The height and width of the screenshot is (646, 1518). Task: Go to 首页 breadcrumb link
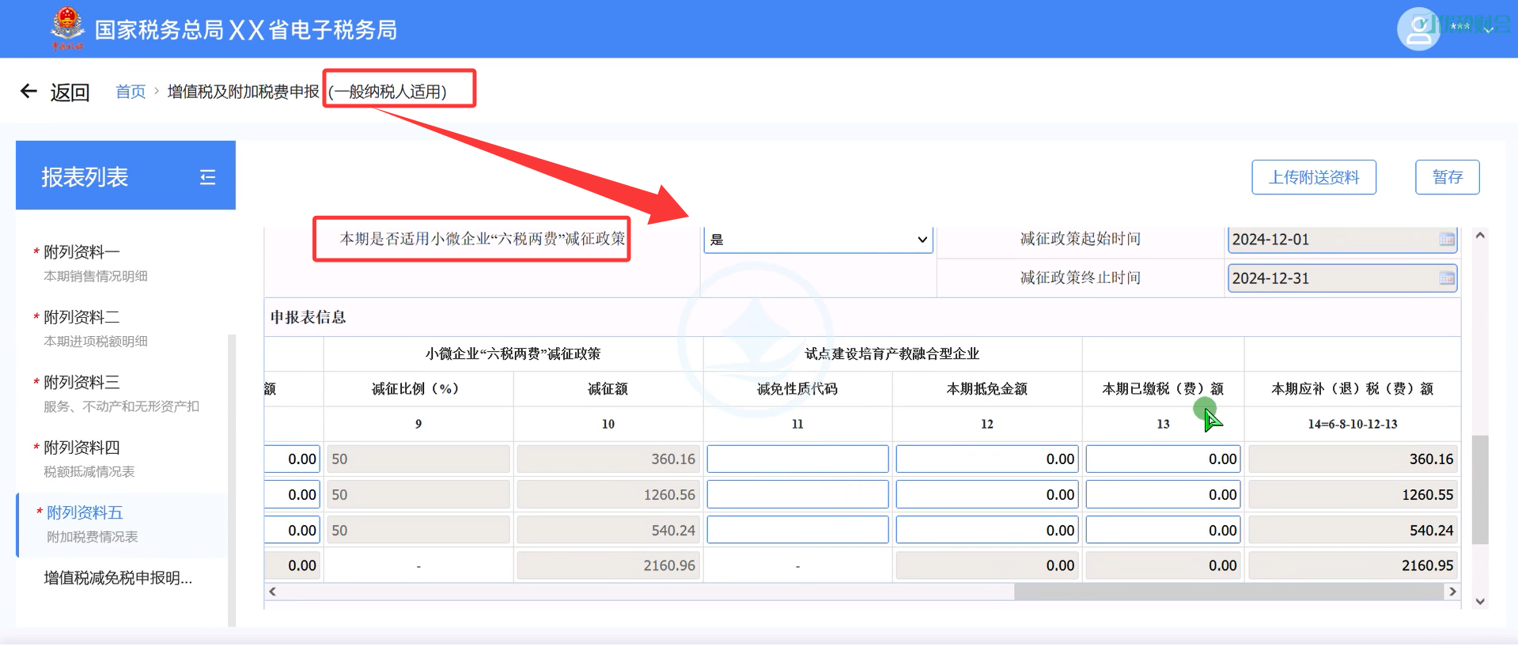coord(131,92)
